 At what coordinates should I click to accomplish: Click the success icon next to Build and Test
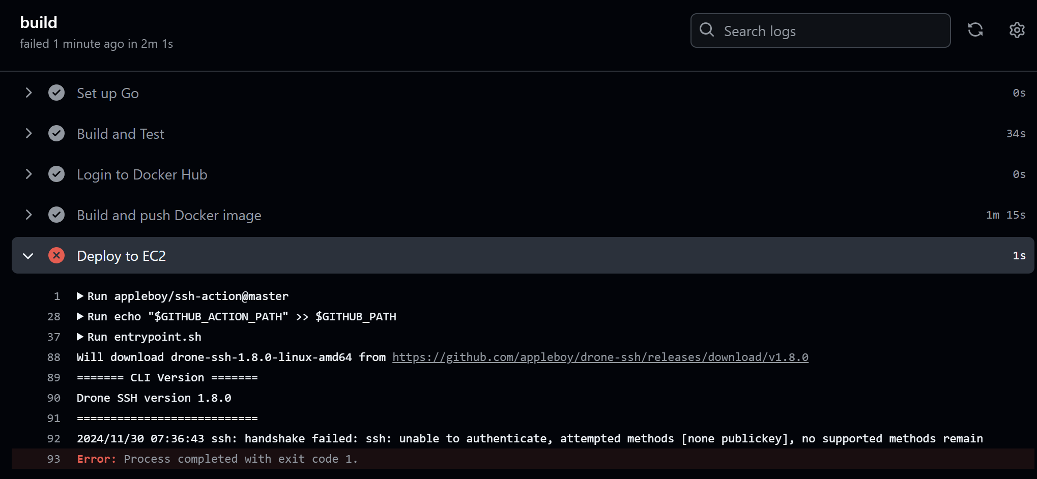(56, 133)
